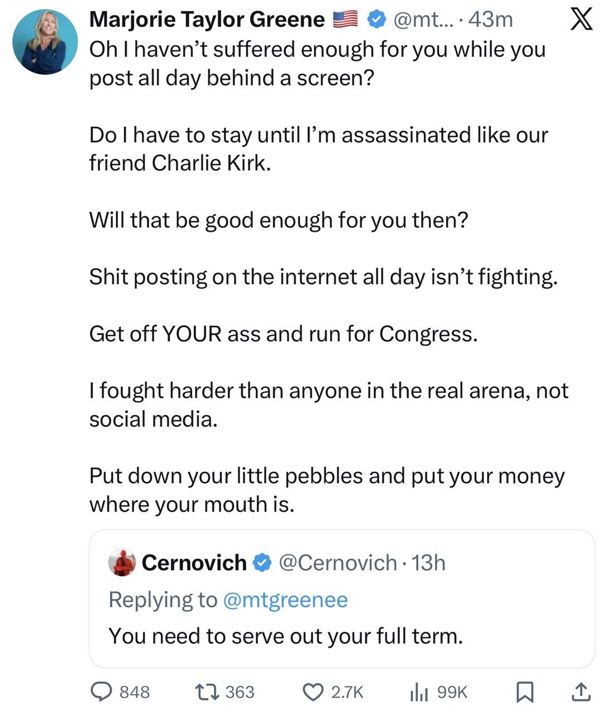Open the @mtgreenee mention link
Screen dimensions: 608x715
pos(285,599)
